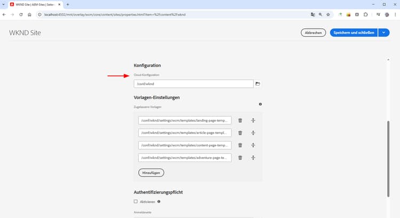400x218 pixels.
Task: Show info tooltip for Zugelassene Vorlagen
Action: tap(260, 104)
